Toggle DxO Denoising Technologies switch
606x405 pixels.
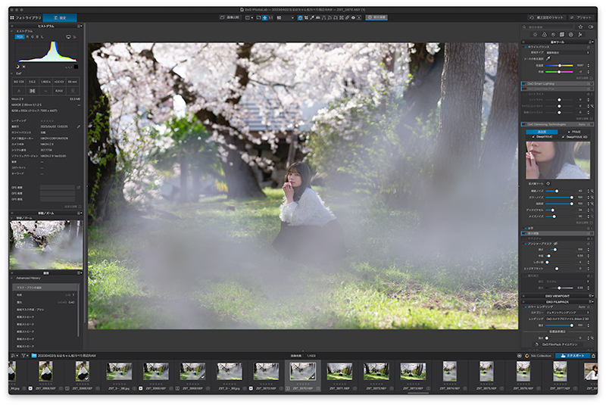point(525,124)
